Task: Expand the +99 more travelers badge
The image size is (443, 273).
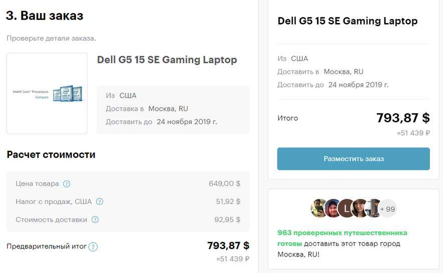Action: pos(387,208)
